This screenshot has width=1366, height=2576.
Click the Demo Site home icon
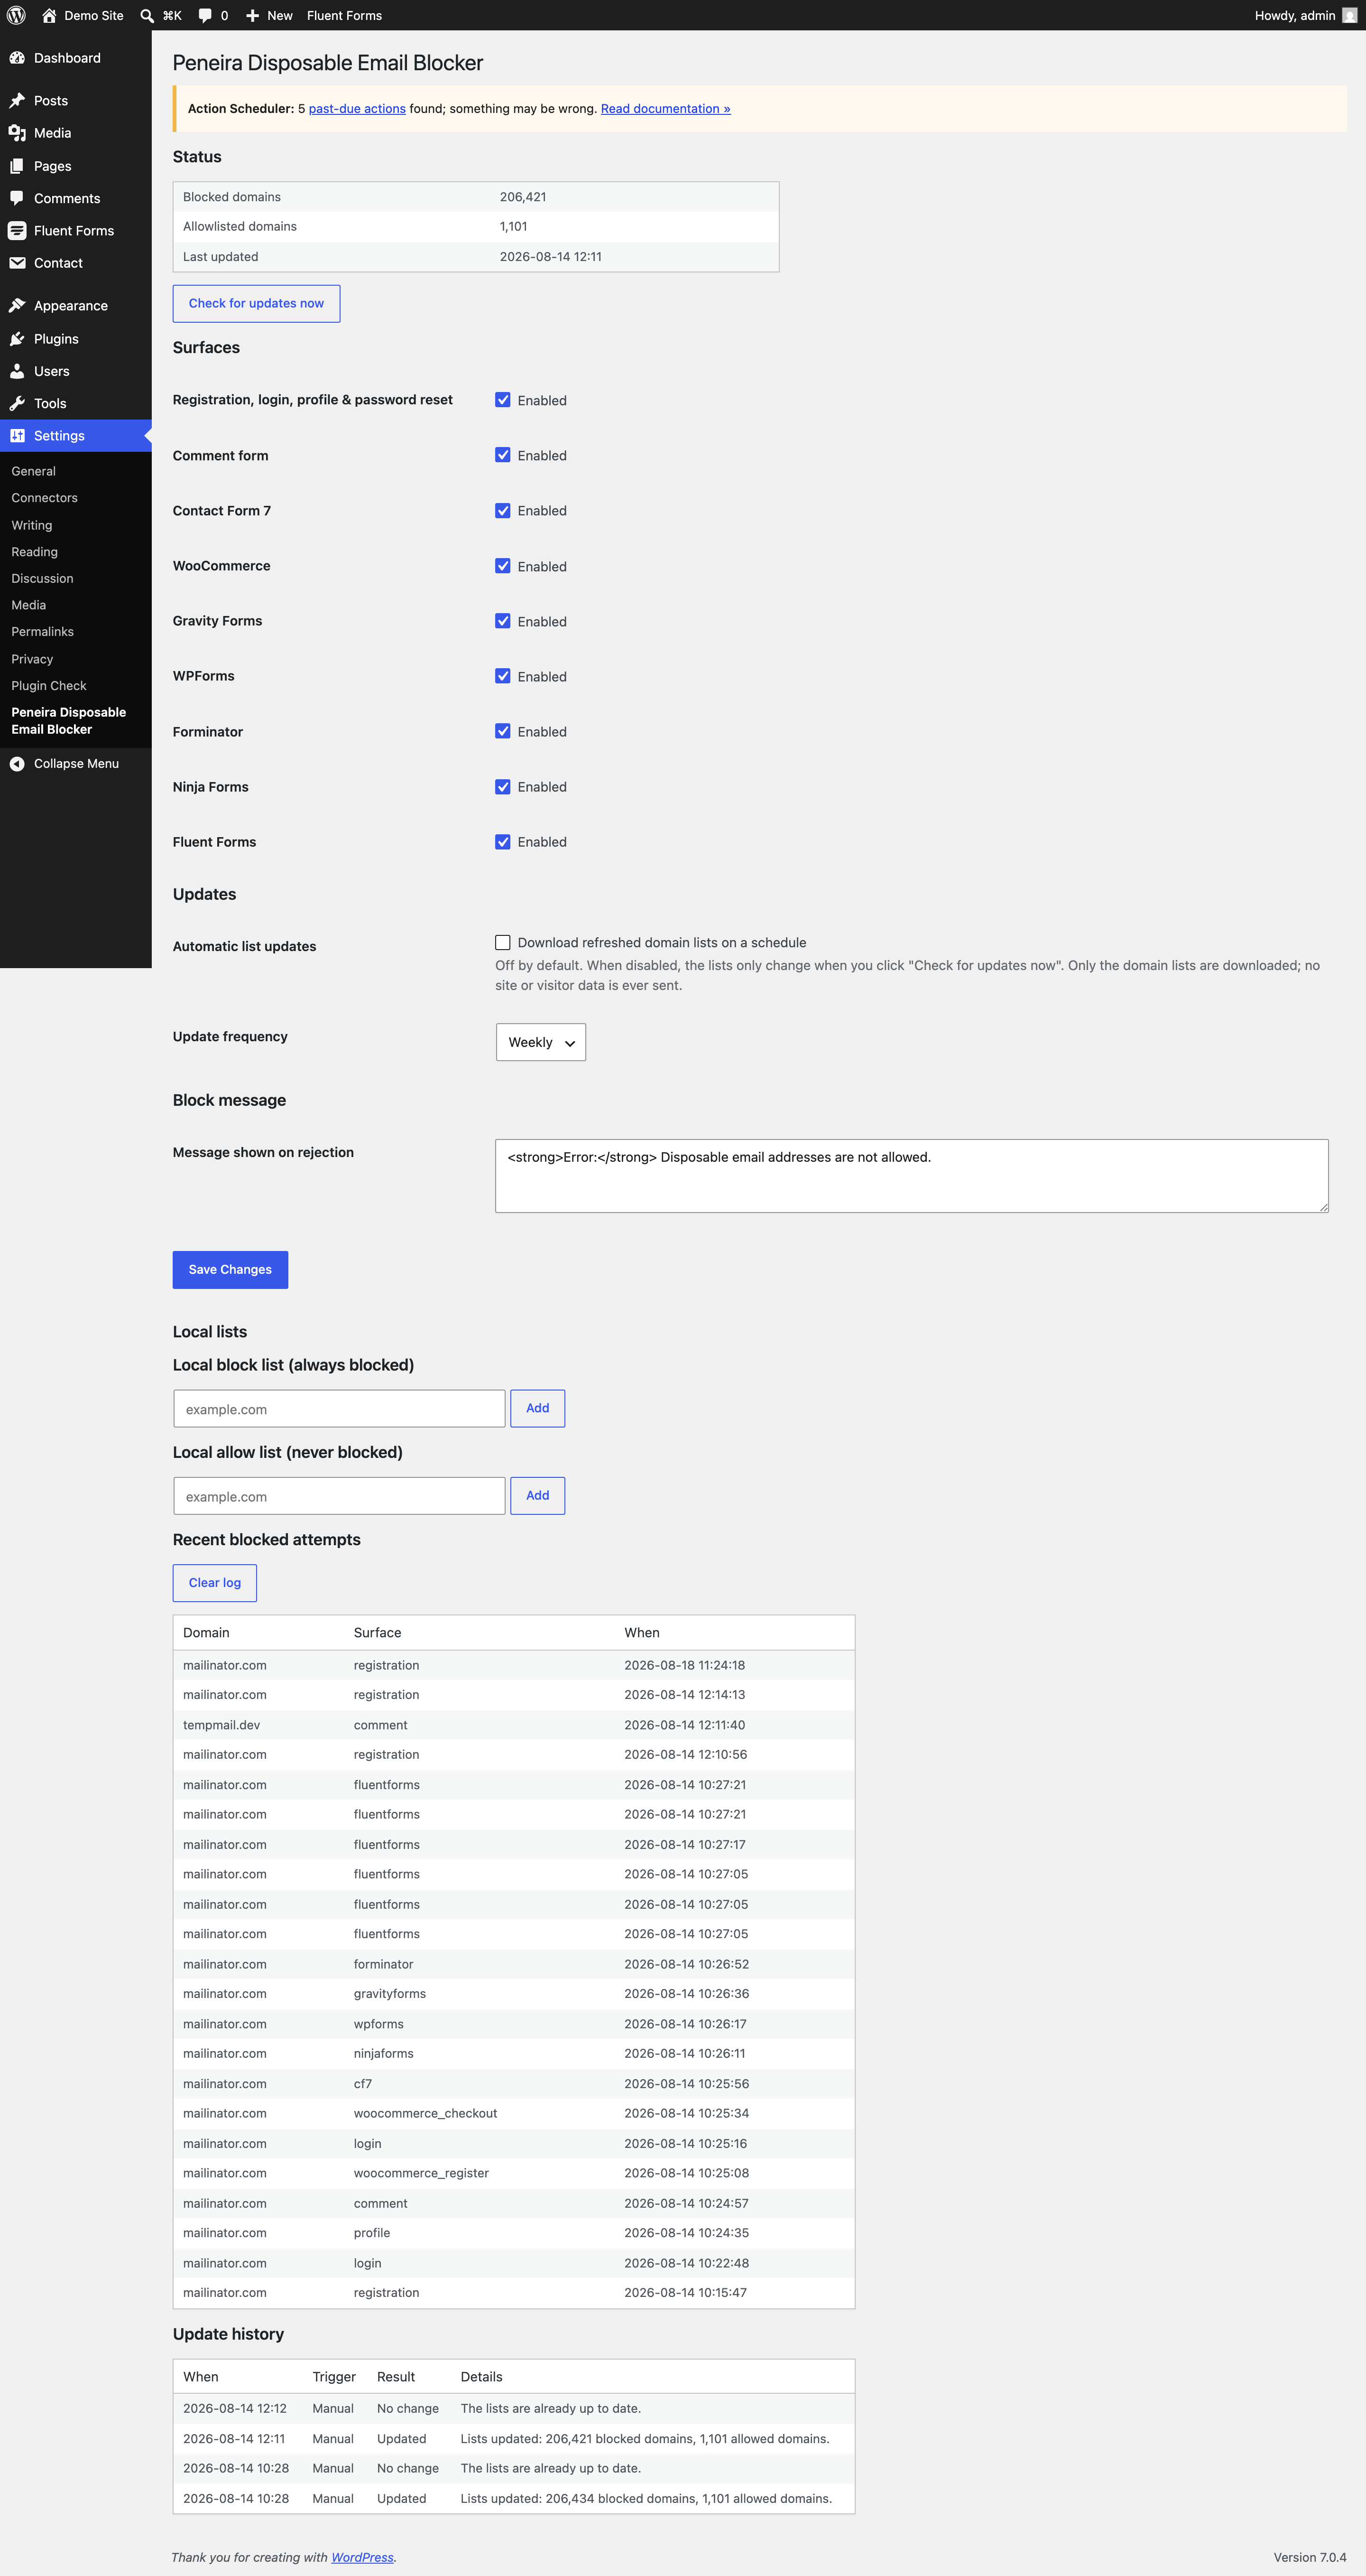pos(49,15)
